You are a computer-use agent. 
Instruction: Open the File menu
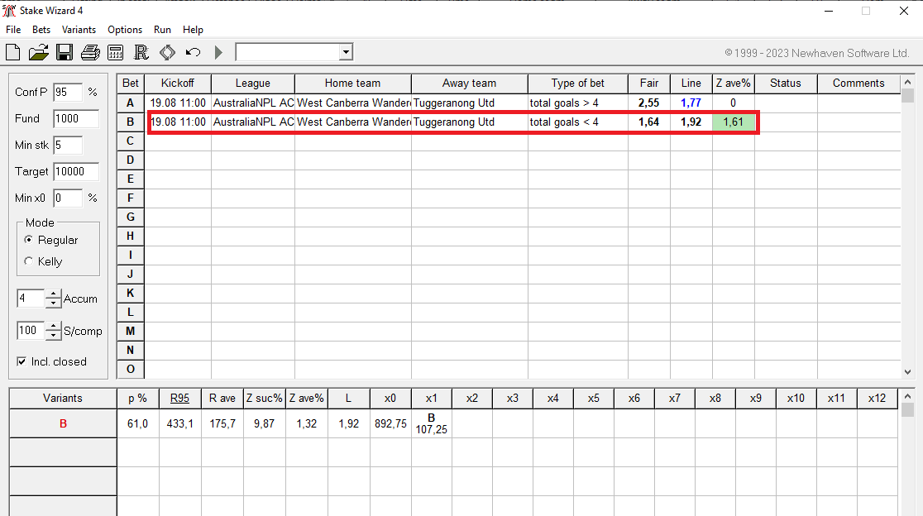[13, 30]
